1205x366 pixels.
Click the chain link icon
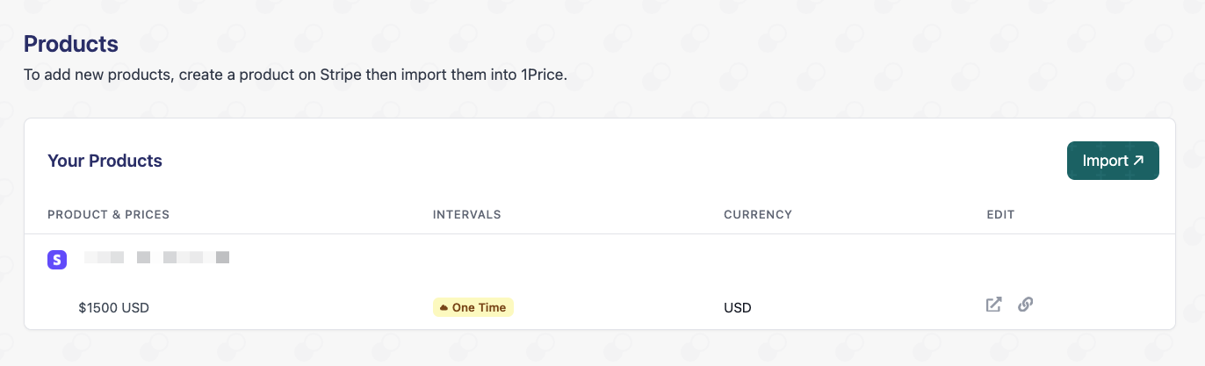point(1025,305)
